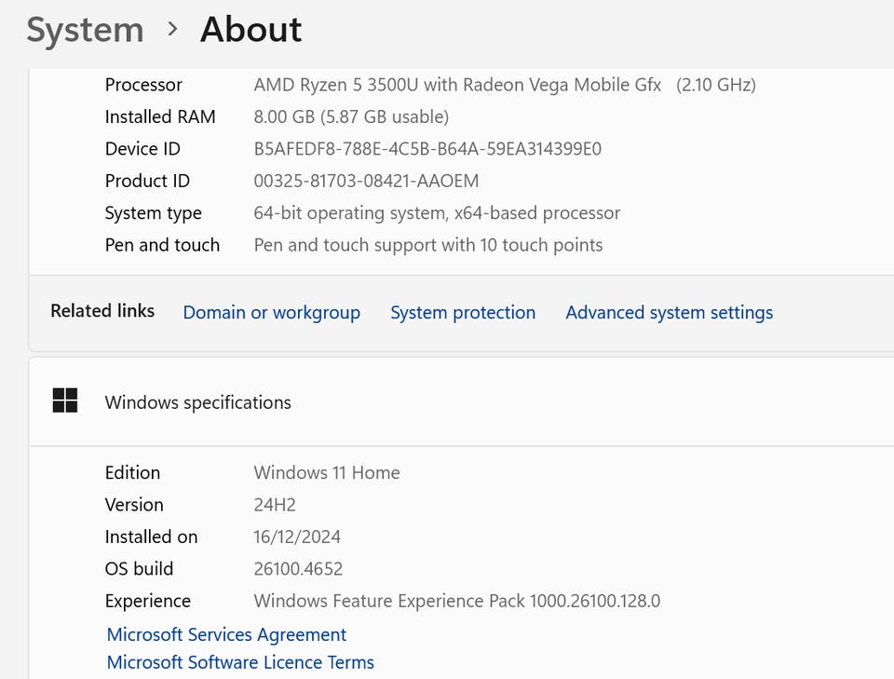Select the Experience label
The width and height of the screenshot is (894, 679).
(x=148, y=601)
